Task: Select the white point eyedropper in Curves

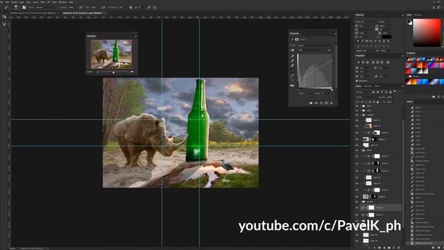Action: tap(292, 65)
